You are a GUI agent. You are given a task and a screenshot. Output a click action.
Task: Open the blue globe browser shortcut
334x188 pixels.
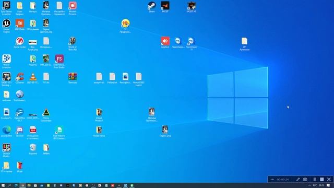[20, 96]
